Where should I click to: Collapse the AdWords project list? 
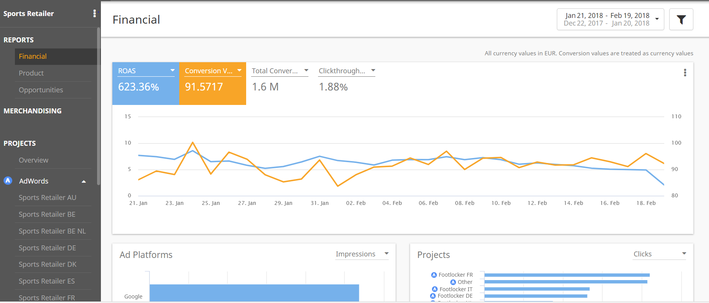[x=84, y=181]
